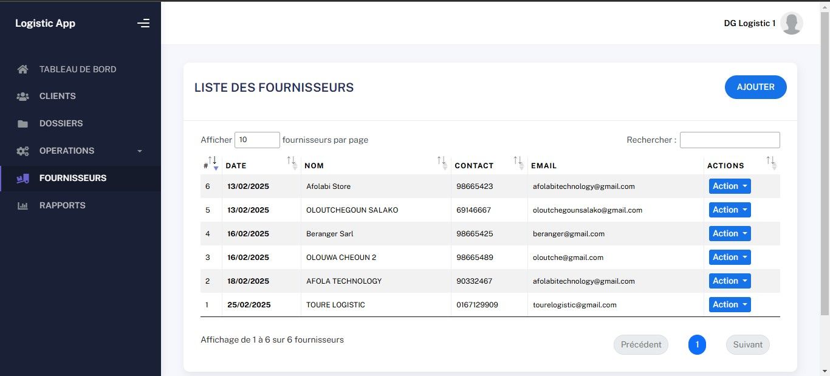Open Action dropdown for AFOLA TECHNOLOGY
The image size is (830, 376).
click(x=730, y=281)
